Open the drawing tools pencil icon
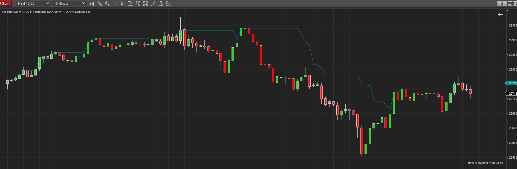The height and width of the screenshot is (169, 517). pyautogui.click(x=100, y=4)
